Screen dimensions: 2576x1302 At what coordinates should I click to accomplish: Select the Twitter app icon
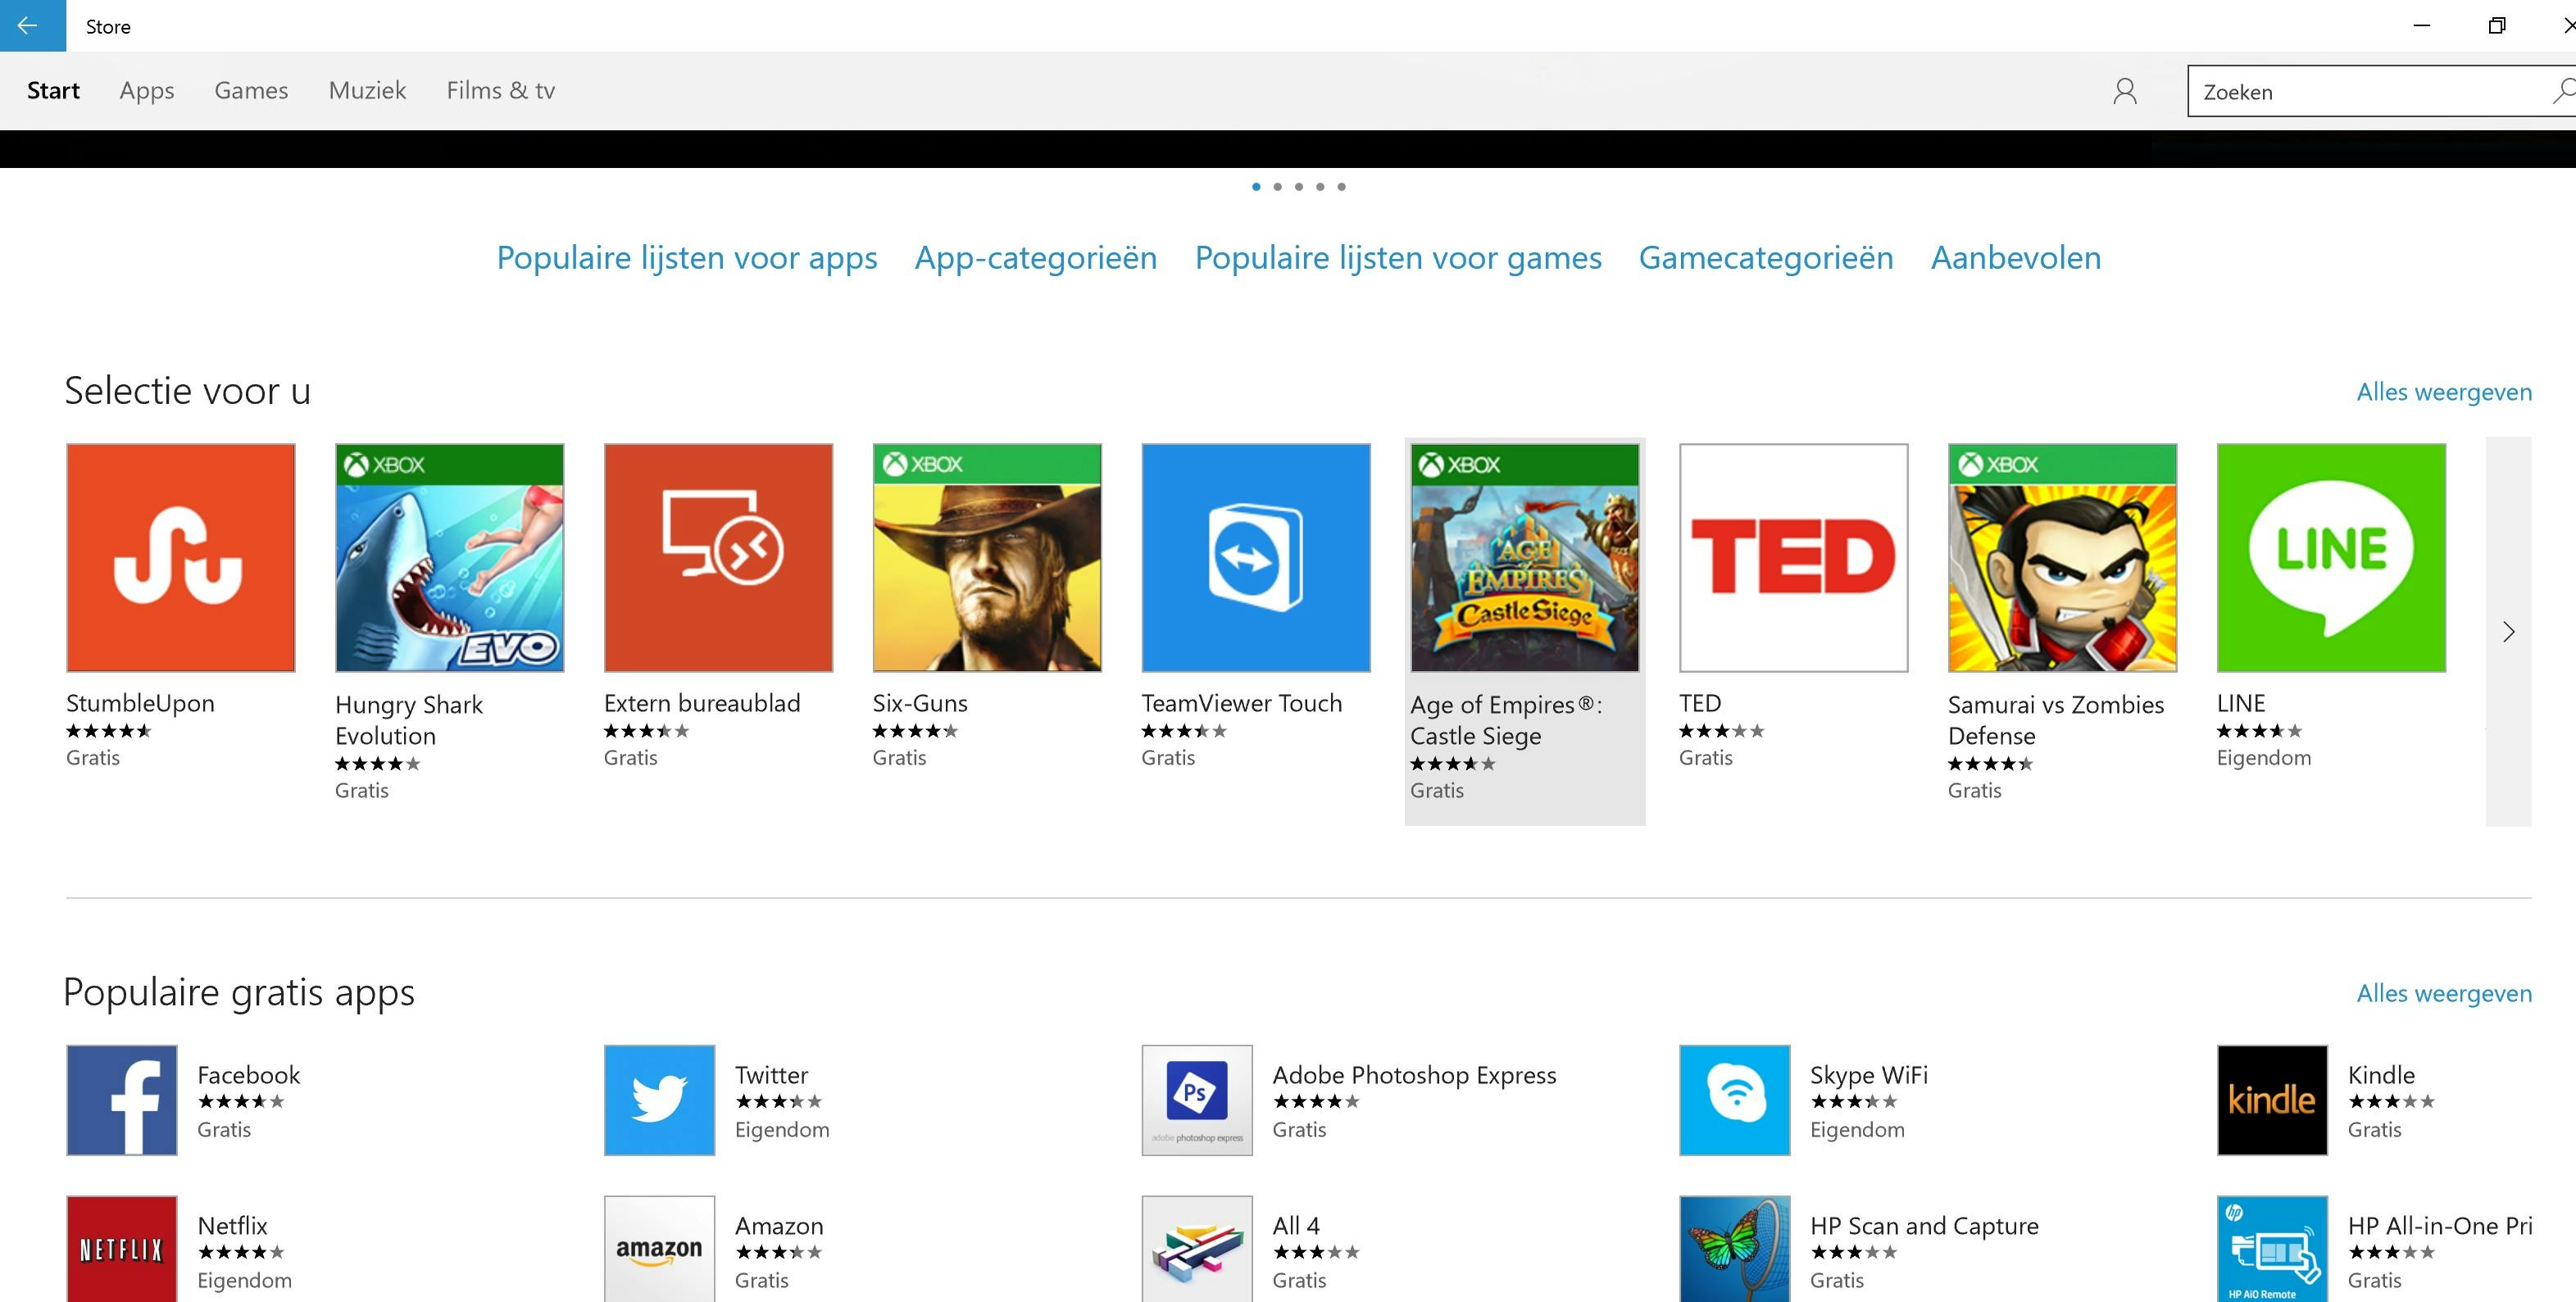658,1100
